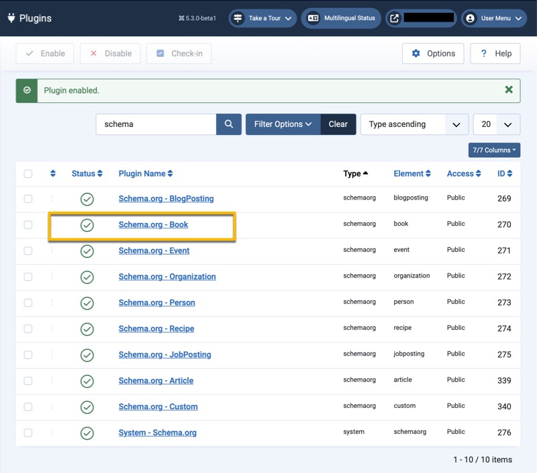Click the external link preview icon

tap(395, 18)
